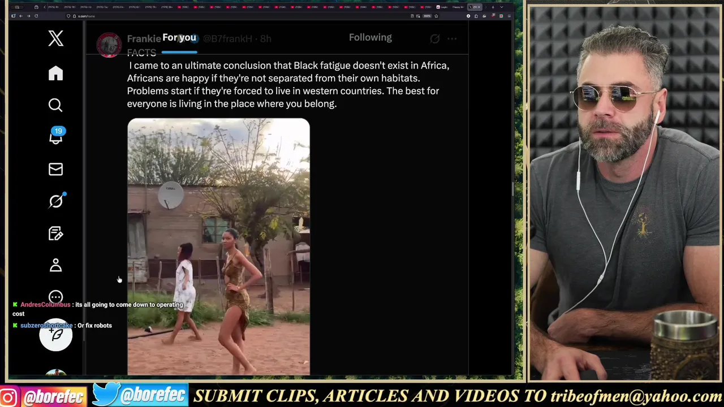Close the active X browser tab

(x=479, y=7)
